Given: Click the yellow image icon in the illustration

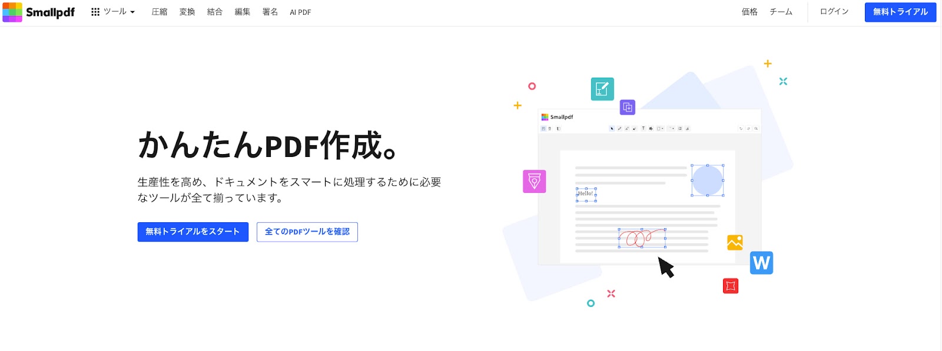Looking at the screenshot, I should click(735, 242).
